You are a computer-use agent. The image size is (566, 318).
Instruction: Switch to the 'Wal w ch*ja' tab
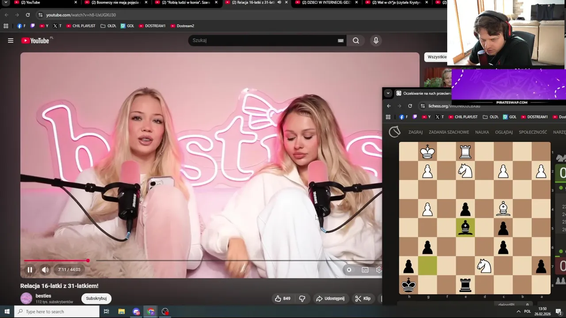(x=396, y=3)
